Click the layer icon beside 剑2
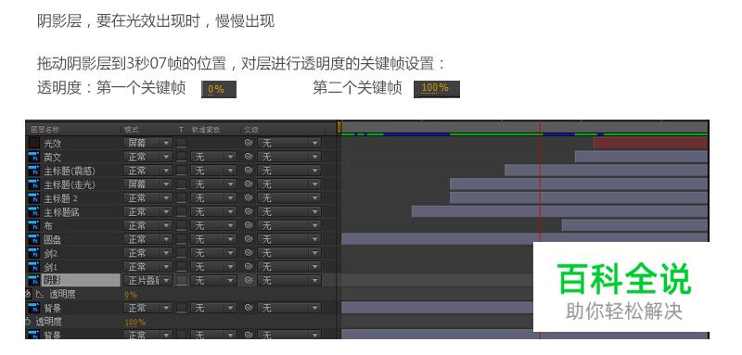The height and width of the screenshot is (355, 742). [33, 253]
